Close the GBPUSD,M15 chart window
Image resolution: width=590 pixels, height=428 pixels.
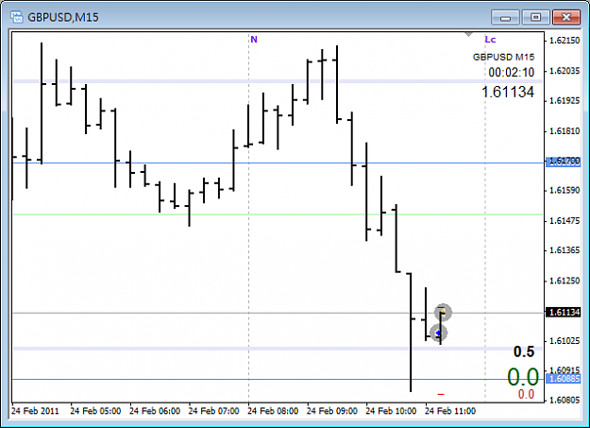[x=566, y=17]
